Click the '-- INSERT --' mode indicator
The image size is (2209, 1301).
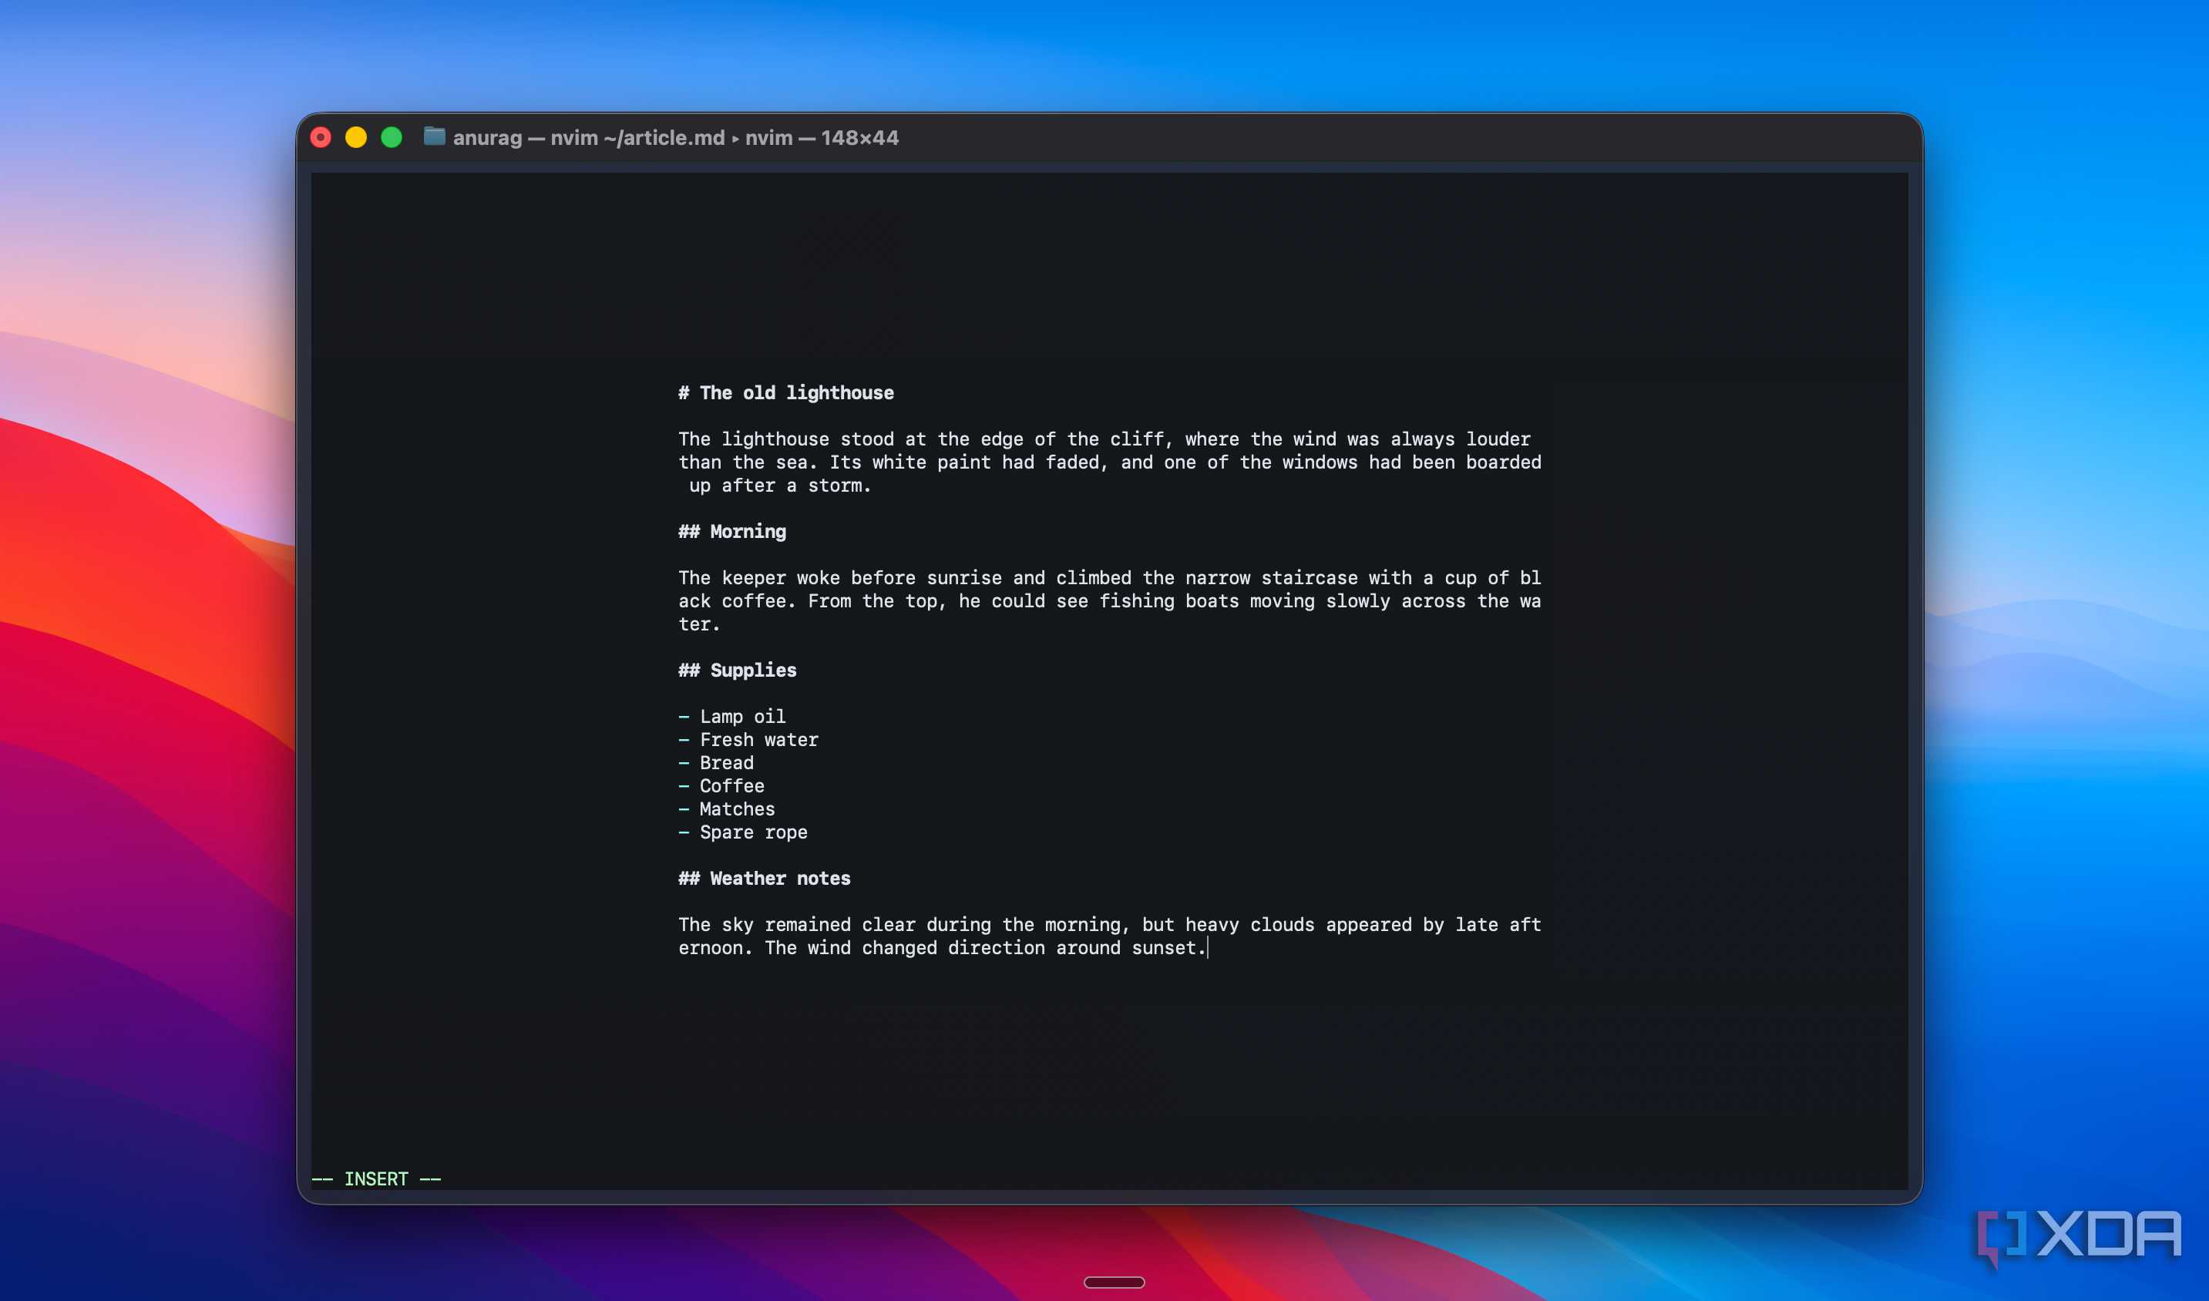pyautogui.click(x=377, y=1179)
